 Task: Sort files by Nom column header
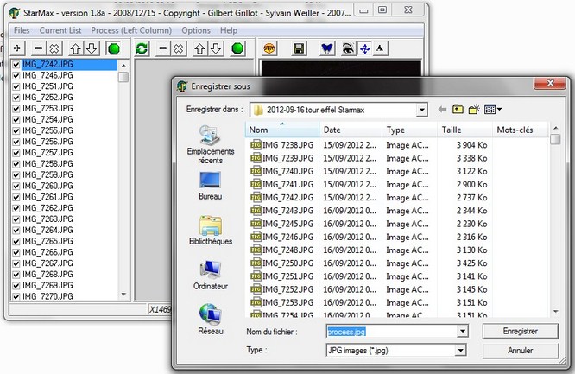coord(282,130)
